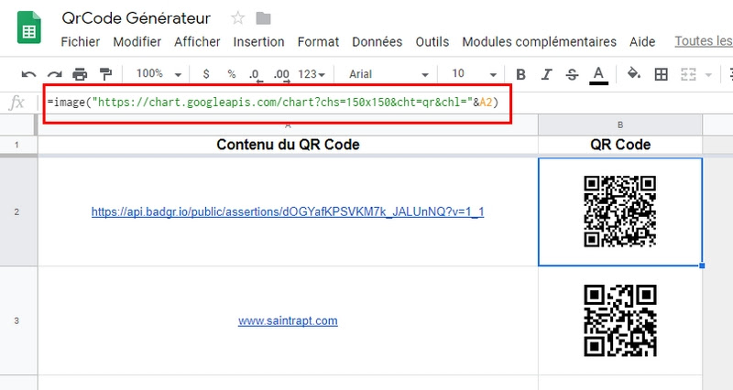Image resolution: width=733 pixels, height=390 pixels.
Task: Open the zoom 100% dropdown
Action: click(159, 74)
